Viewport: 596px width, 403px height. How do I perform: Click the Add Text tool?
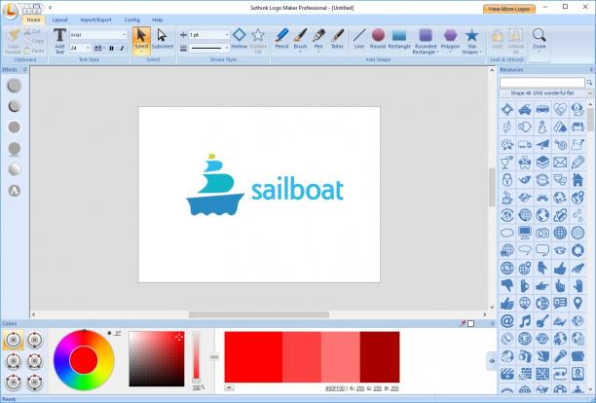coord(59,41)
